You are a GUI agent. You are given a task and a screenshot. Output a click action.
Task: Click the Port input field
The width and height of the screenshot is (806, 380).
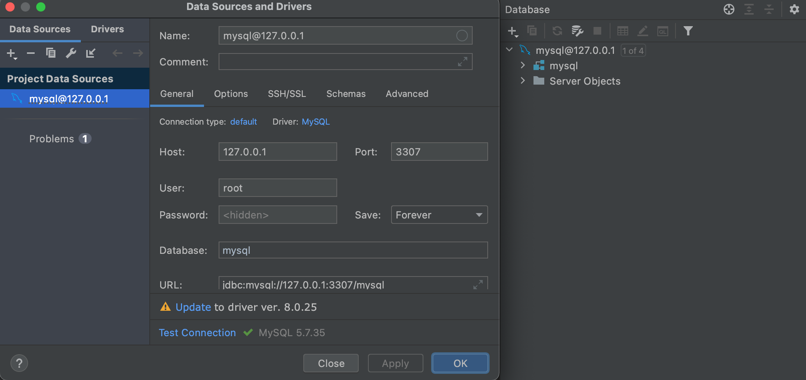coord(439,152)
